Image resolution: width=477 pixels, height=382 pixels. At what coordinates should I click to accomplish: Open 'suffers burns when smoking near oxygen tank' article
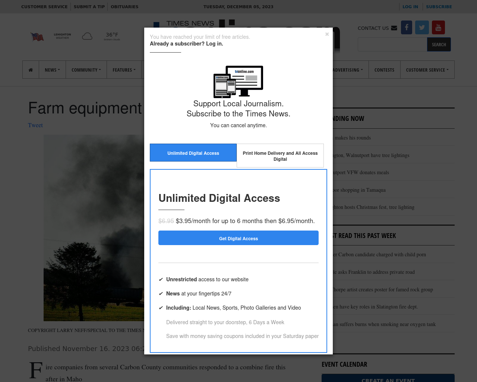[384, 324]
